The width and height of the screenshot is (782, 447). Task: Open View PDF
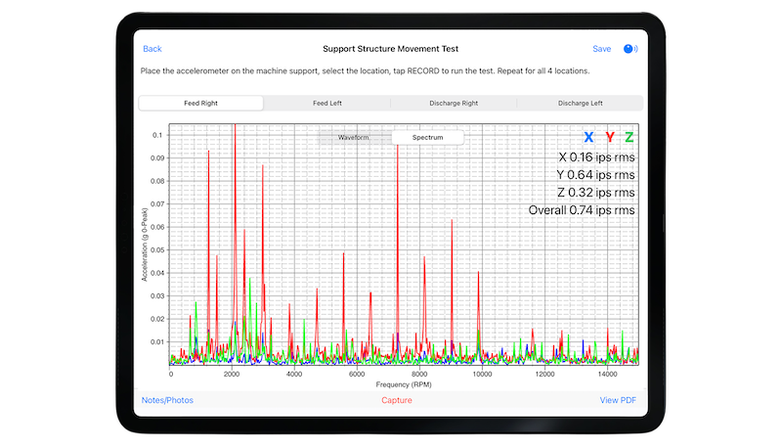618,400
